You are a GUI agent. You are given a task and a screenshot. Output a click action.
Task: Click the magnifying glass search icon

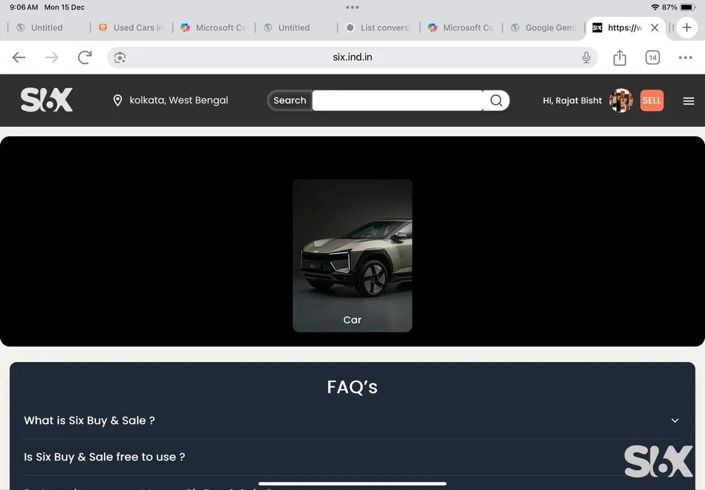click(496, 100)
